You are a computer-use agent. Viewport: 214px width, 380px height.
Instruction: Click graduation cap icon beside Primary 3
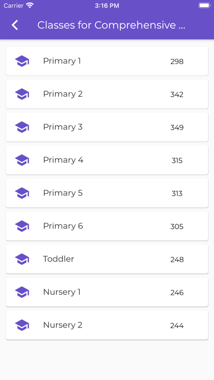click(22, 127)
